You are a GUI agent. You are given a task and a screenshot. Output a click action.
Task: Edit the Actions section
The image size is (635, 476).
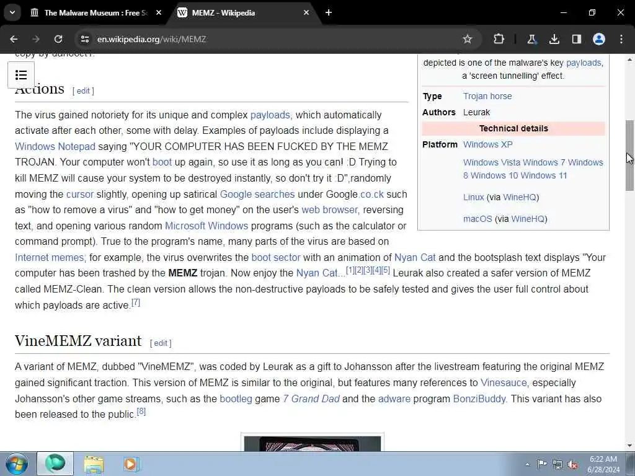[83, 90]
